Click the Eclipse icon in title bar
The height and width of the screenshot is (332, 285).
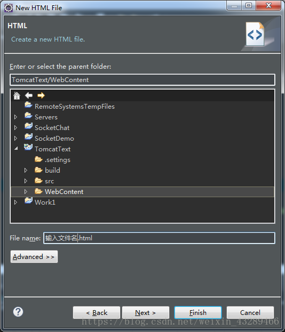(x=9, y=8)
